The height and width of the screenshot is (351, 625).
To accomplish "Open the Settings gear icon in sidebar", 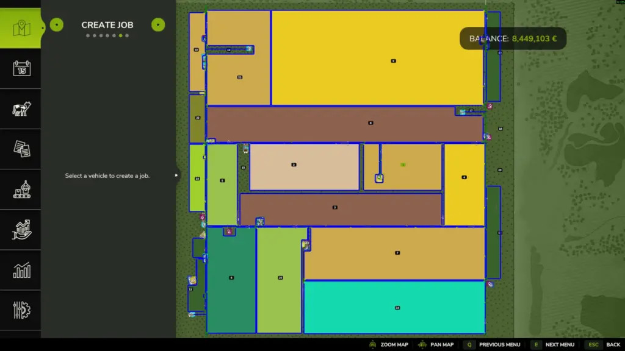I will [21, 310].
